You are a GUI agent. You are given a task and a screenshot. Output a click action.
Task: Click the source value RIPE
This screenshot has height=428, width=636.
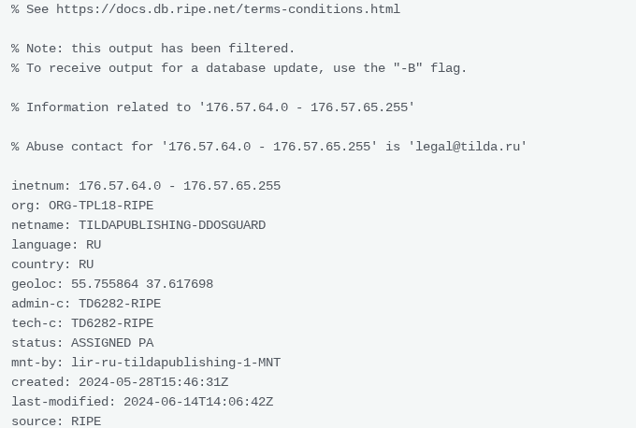click(86, 421)
